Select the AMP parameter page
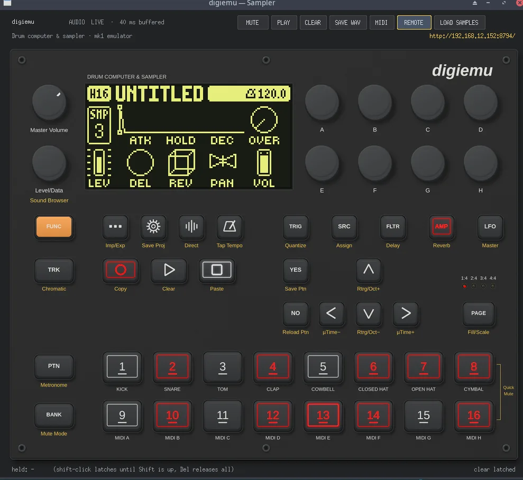This screenshot has width=523, height=480. pos(442,227)
